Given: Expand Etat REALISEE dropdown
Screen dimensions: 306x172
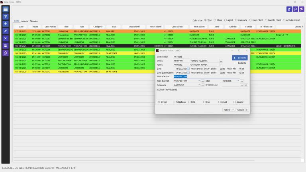Looking at the screenshot, I should point(238,81).
